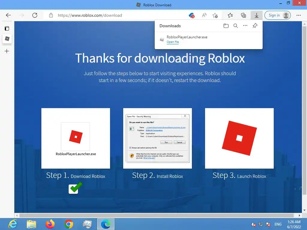Click the Step 3 Launch Roblox logo

coord(239,138)
